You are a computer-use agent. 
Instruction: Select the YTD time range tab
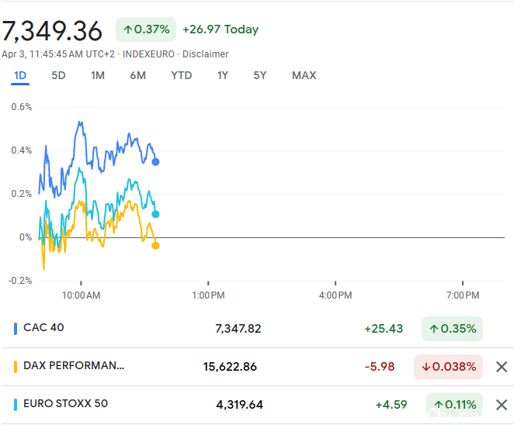(181, 76)
